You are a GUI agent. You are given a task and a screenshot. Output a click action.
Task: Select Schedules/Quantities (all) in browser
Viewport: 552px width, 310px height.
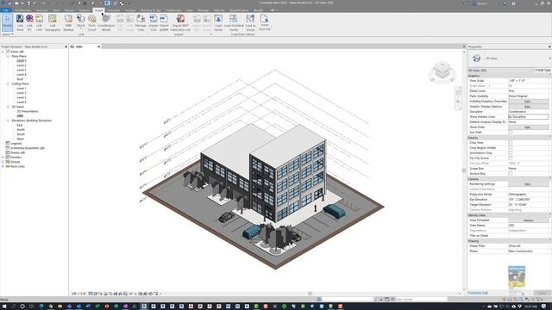28,148
